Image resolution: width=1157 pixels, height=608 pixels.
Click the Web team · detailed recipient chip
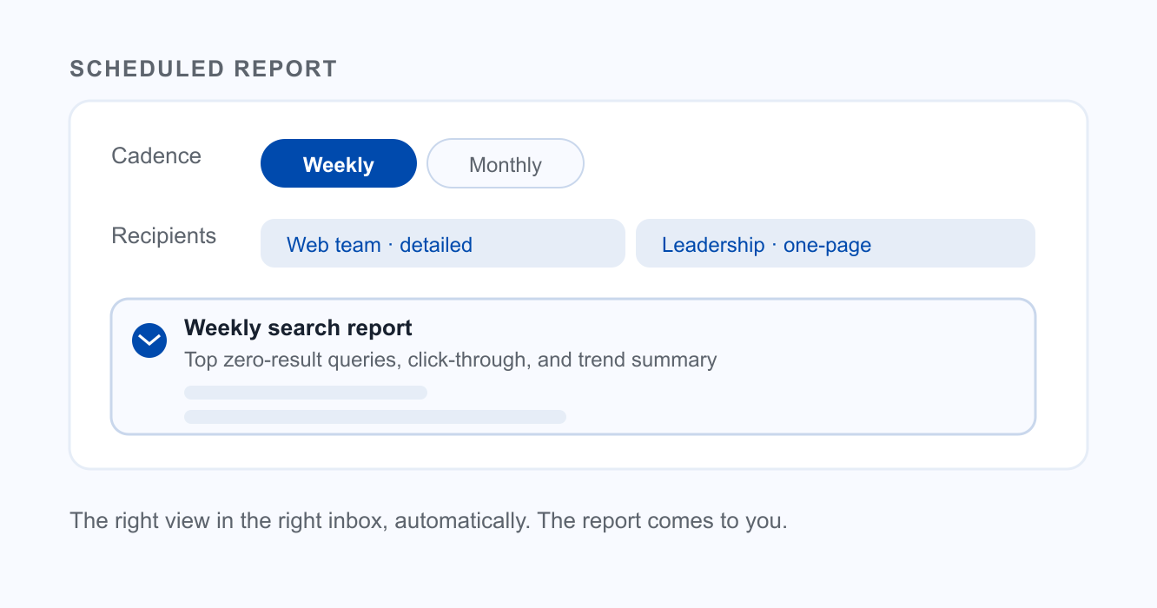click(x=443, y=243)
